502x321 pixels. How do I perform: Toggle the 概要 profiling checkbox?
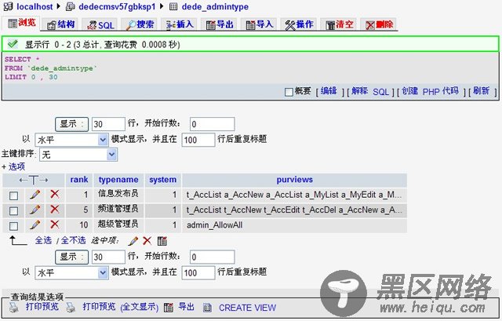[289, 93]
